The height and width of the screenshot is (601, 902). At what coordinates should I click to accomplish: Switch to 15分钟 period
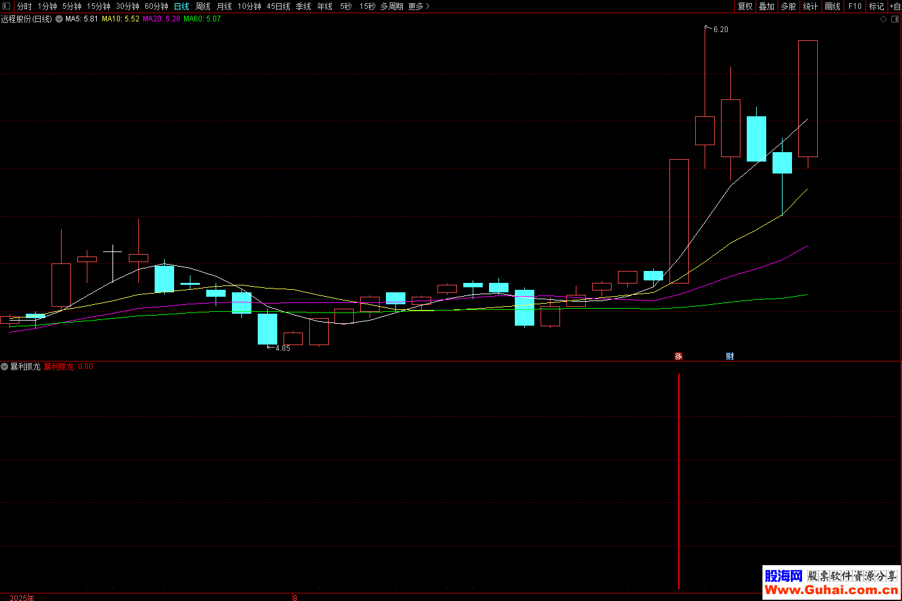pos(99,6)
